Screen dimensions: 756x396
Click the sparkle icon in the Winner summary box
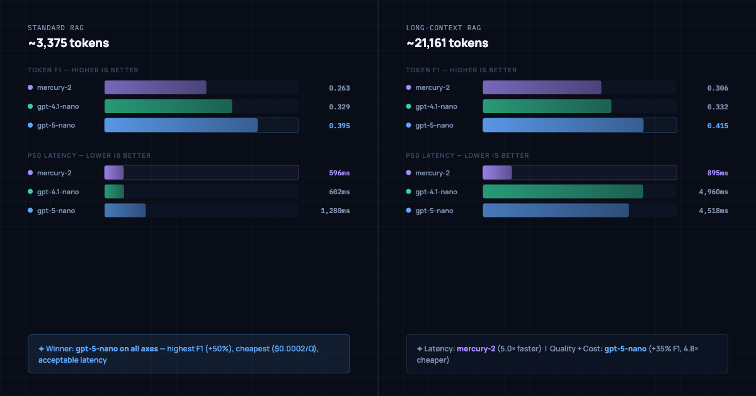(x=41, y=348)
